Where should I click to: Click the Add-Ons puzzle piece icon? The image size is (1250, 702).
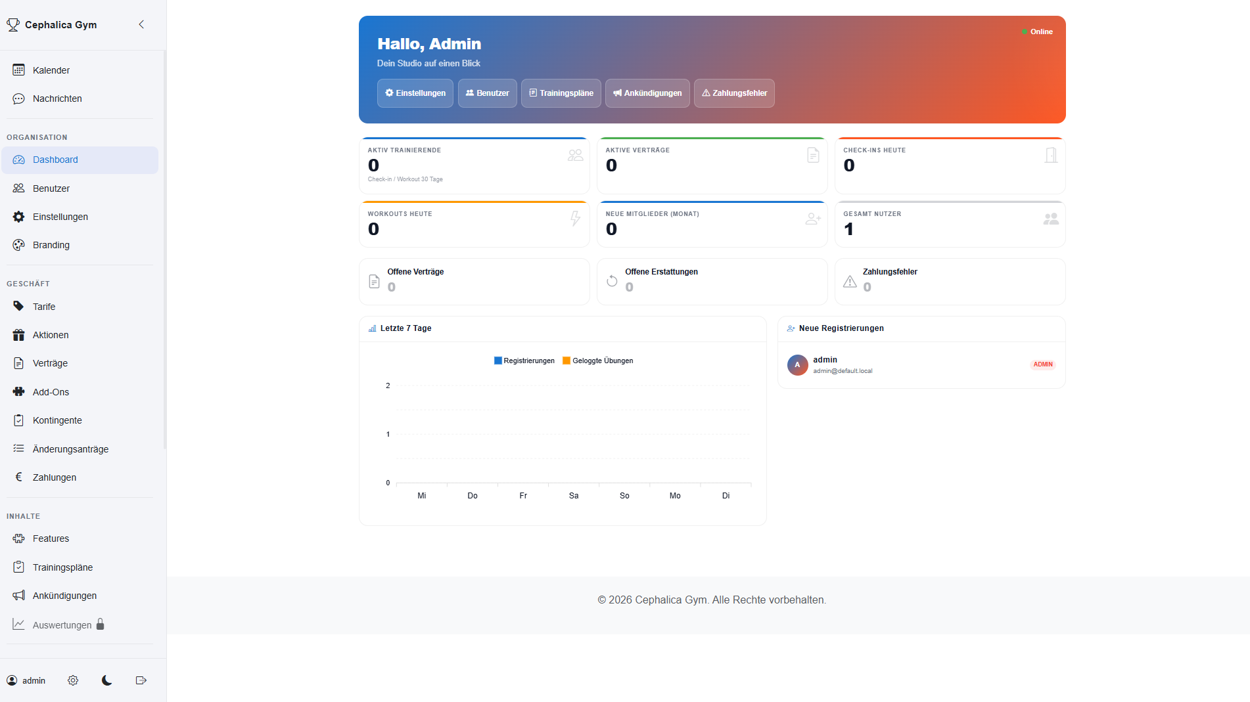[x=18, y=391]
